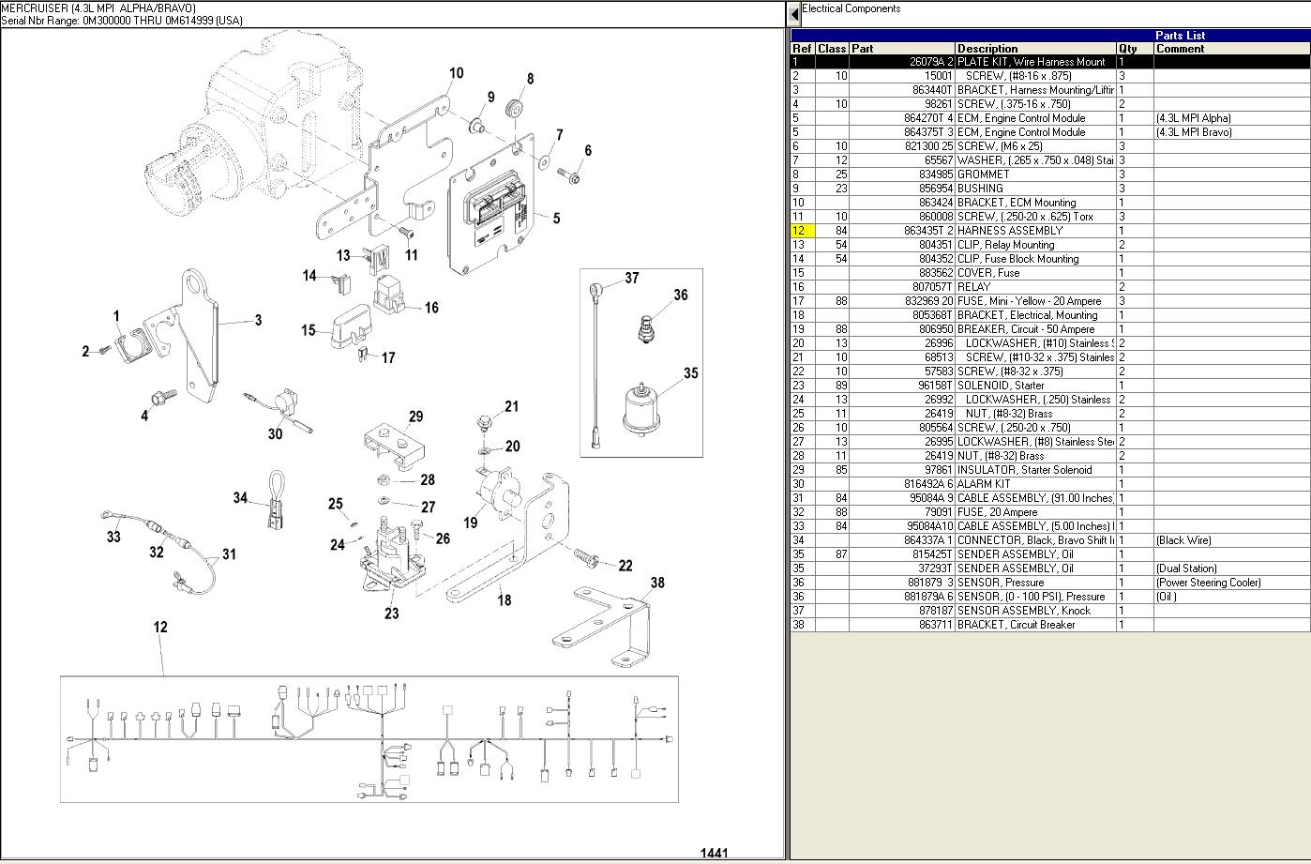1311x864 pixels.
Task: Select the BREAKER, Circuit - 50 Ampere row
Action: coord(1050,329)
